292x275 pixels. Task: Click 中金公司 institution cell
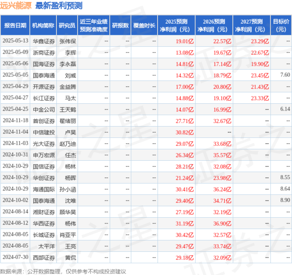(x=44, y=109)
